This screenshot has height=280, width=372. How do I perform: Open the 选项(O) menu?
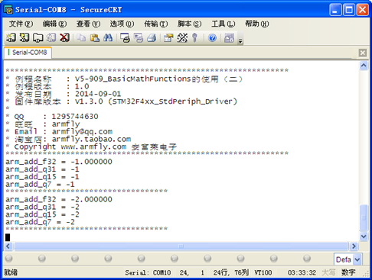[x=122, y=24]
